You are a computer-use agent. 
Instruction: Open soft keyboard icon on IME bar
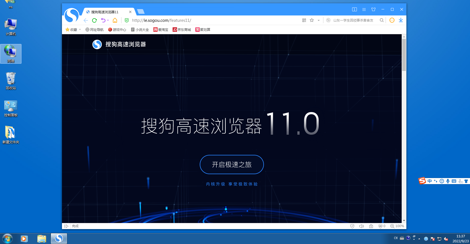tap(454, 181)
